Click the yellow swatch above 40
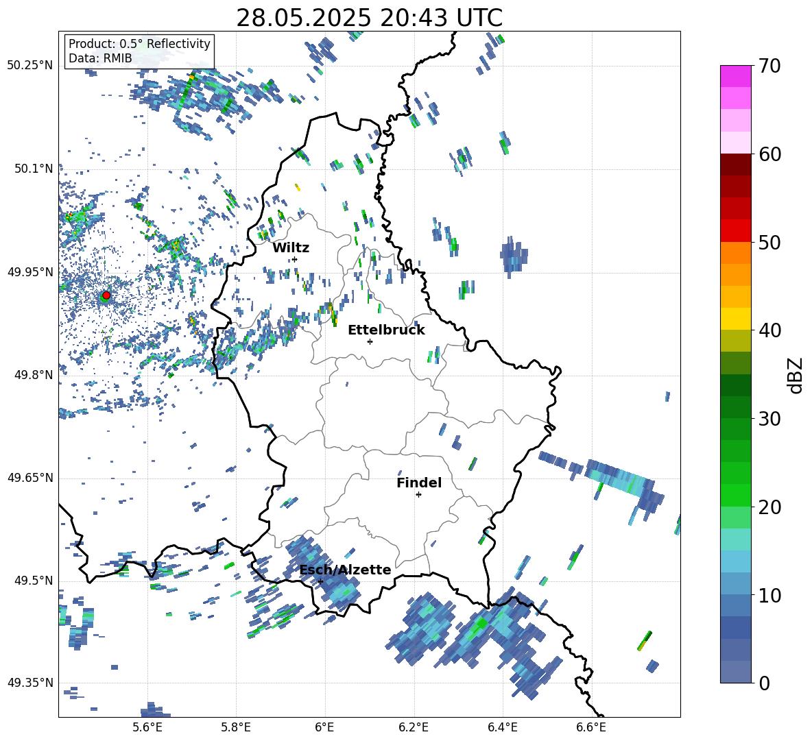The width and height of the screenshot is (812, 741). (735, 319)
